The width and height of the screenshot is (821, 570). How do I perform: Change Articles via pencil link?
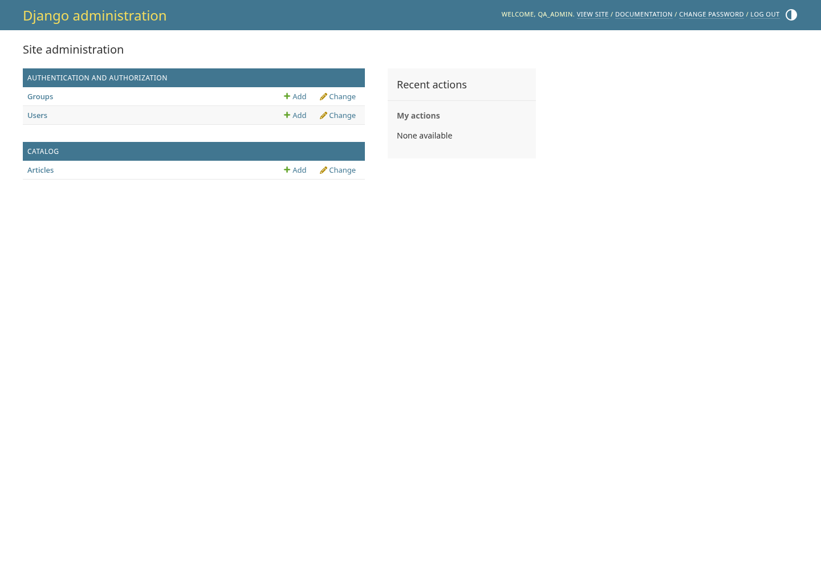click(x=338, y=170)
